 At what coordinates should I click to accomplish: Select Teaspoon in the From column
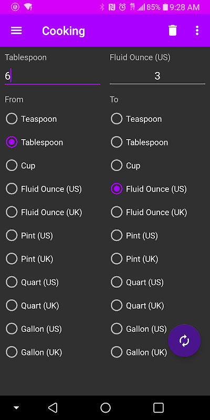[31, 119]
